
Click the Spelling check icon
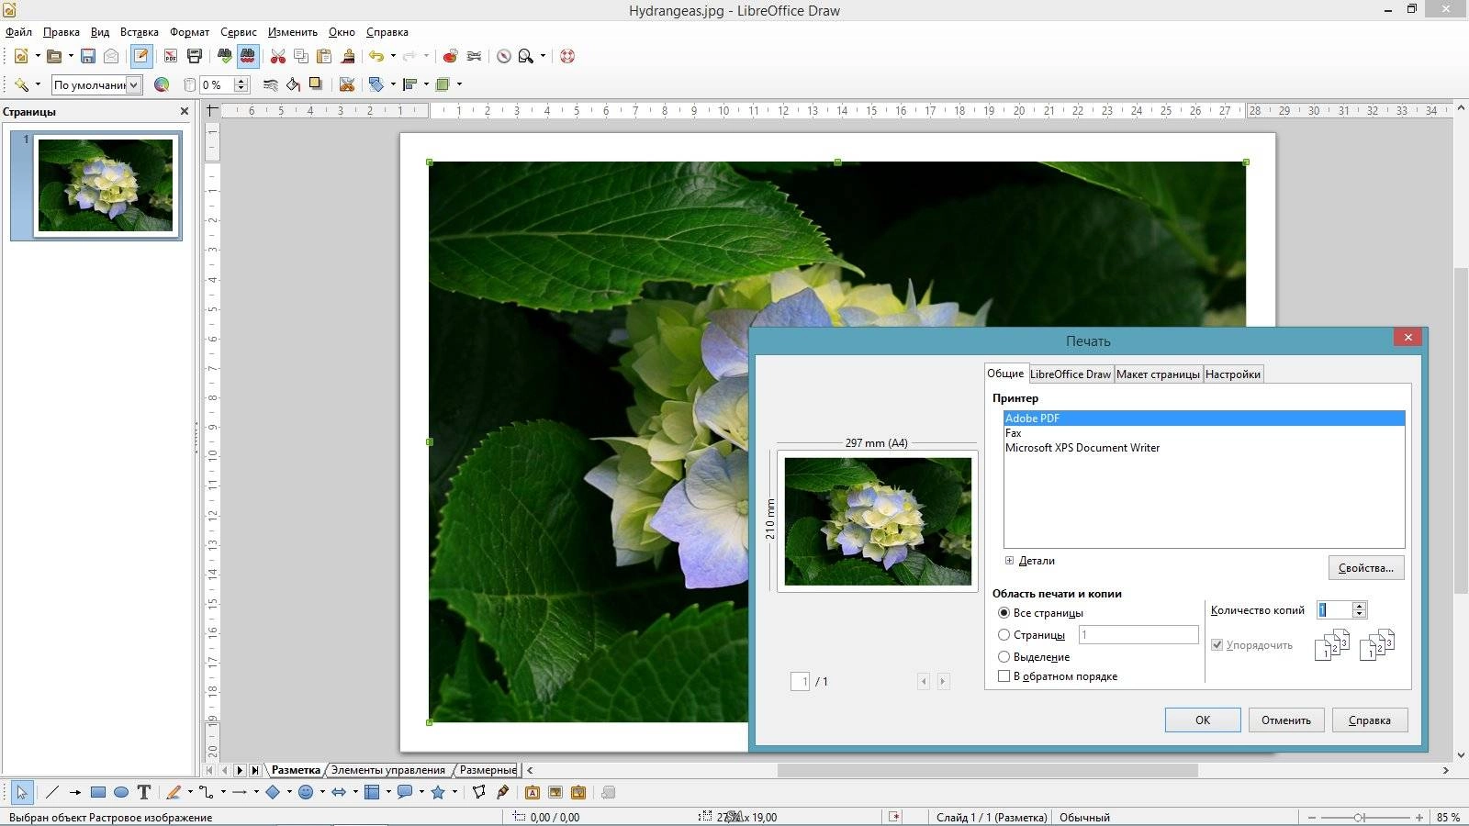[224, 56]
